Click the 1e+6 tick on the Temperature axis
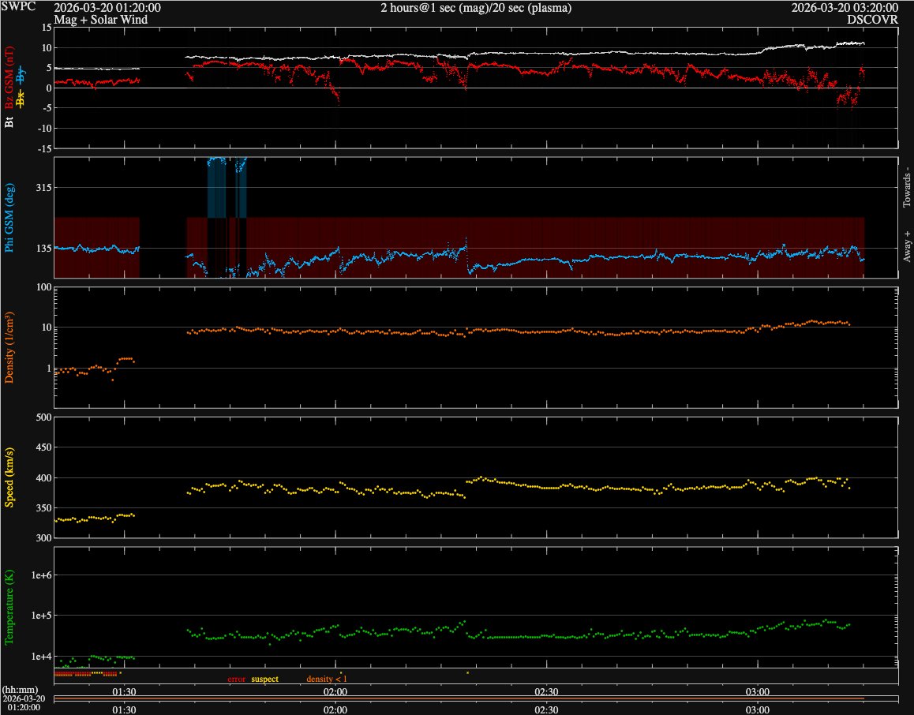The height and width of the screenshot is (715, 914). [x=41, y=575]
